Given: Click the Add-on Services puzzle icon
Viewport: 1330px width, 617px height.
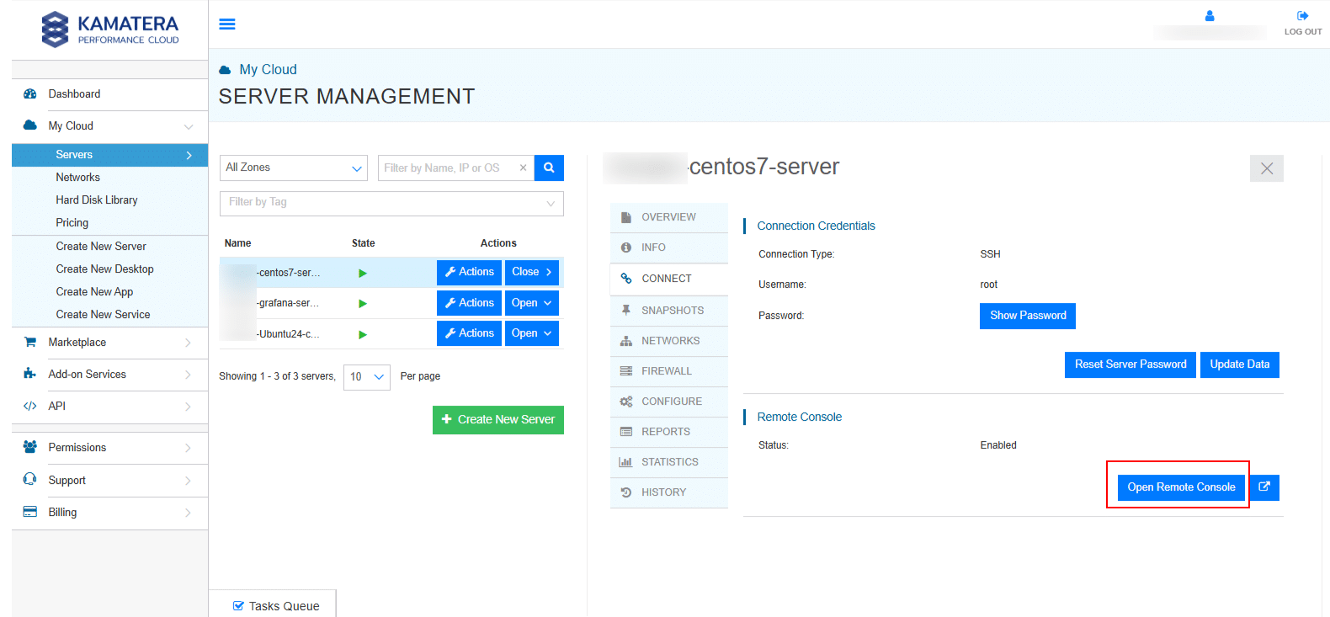Looking at the screenshot, I should [30, 374].
